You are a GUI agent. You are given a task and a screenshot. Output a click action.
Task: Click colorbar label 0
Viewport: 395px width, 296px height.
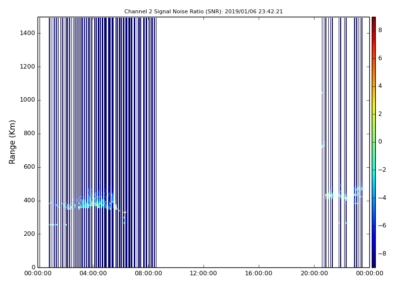pos(380,142)
